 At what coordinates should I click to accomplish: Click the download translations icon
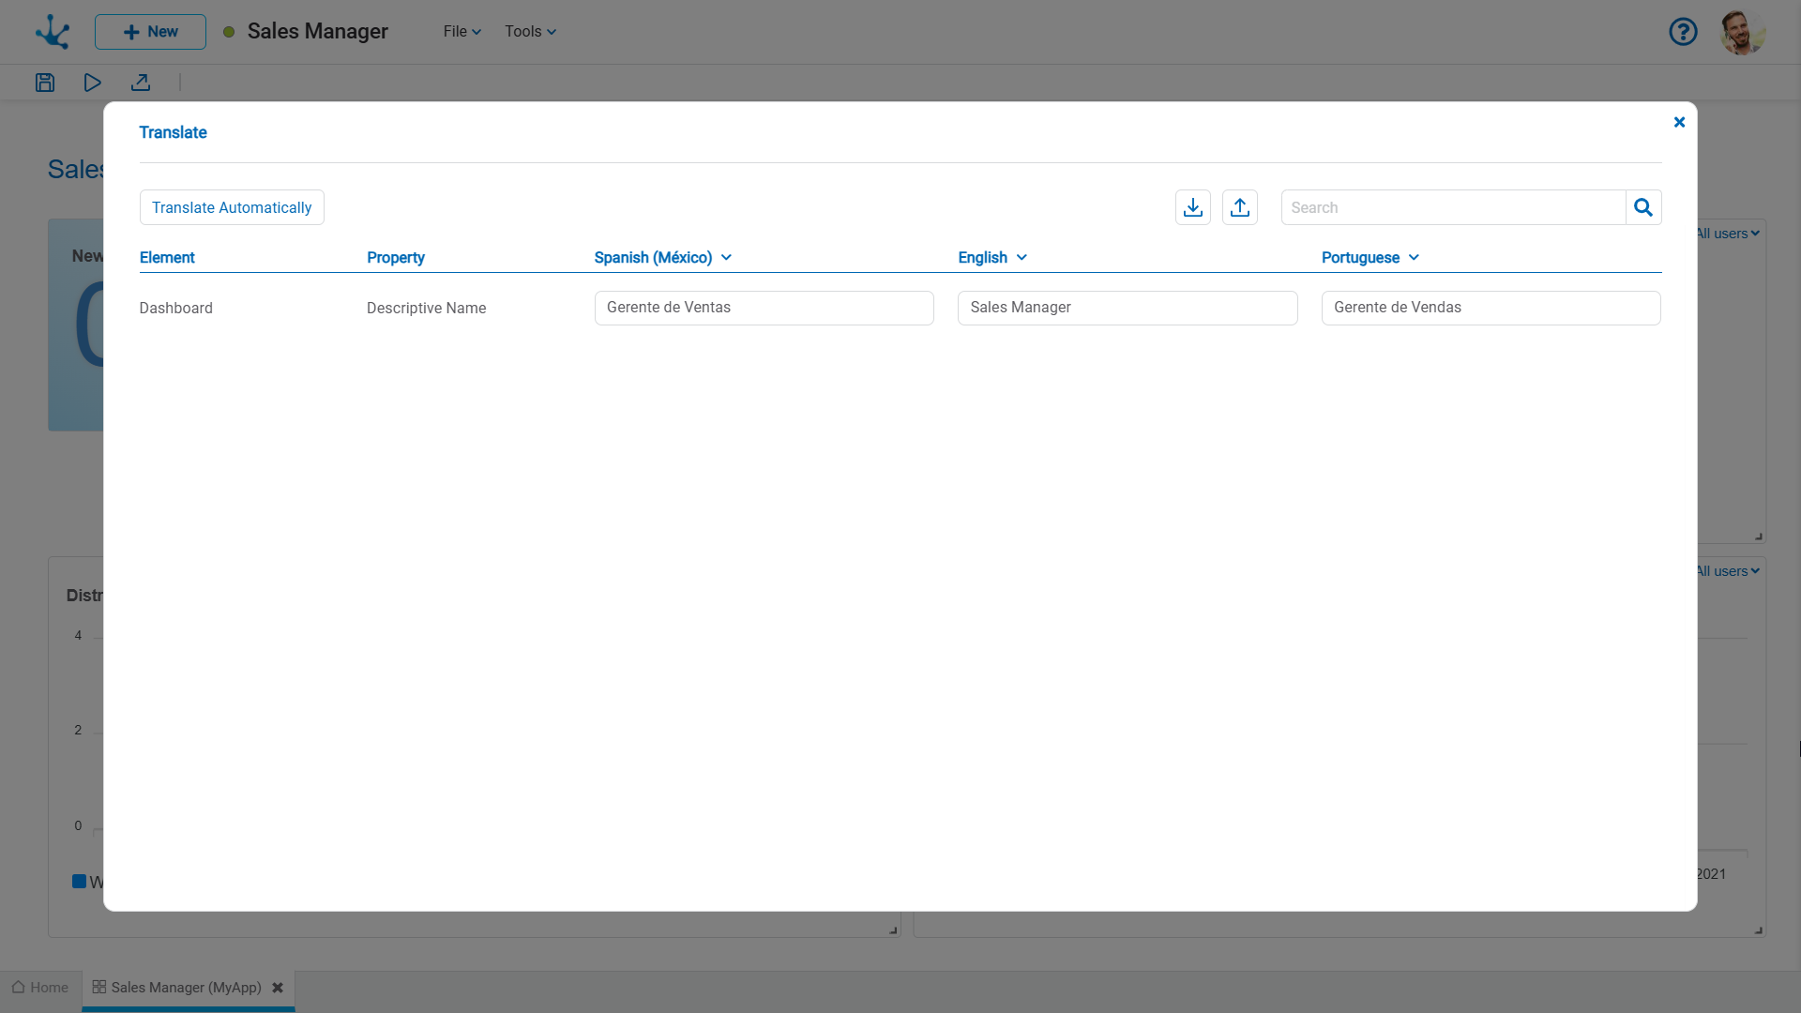[1192, 207]
